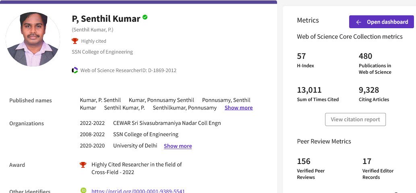Click the Web of Science ResearcherID logo icon
The height and width of the screenshot is (193, 416).
(75, 70)
